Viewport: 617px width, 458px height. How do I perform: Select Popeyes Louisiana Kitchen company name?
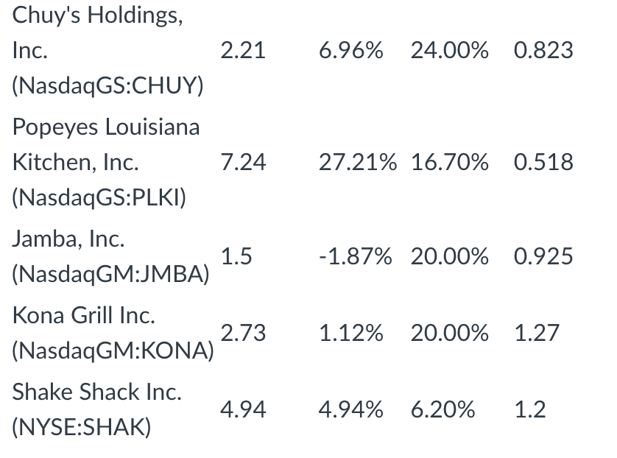pos(106,144)
